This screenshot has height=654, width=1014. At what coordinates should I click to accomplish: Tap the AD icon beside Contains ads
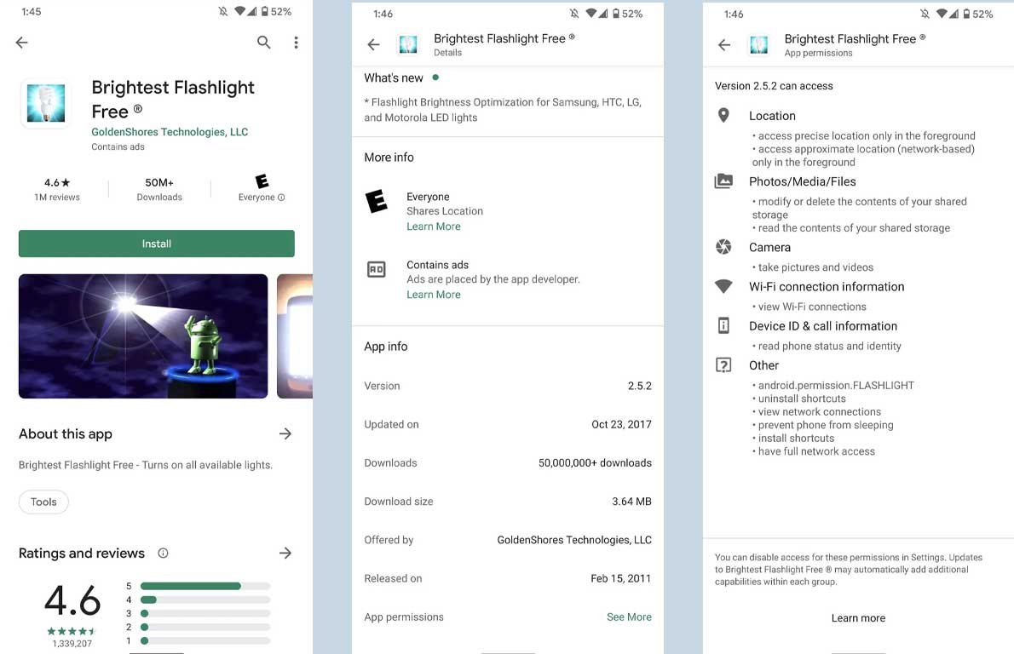377,269
